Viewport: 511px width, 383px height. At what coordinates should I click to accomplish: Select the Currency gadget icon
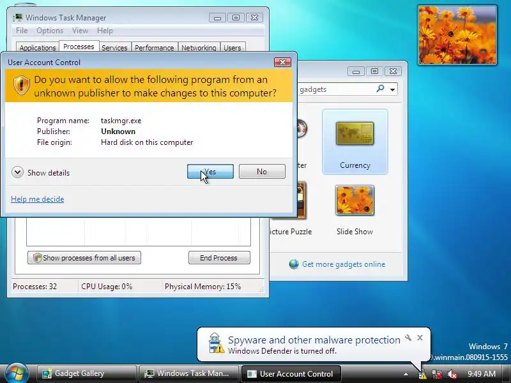click(x=355, y=133)
